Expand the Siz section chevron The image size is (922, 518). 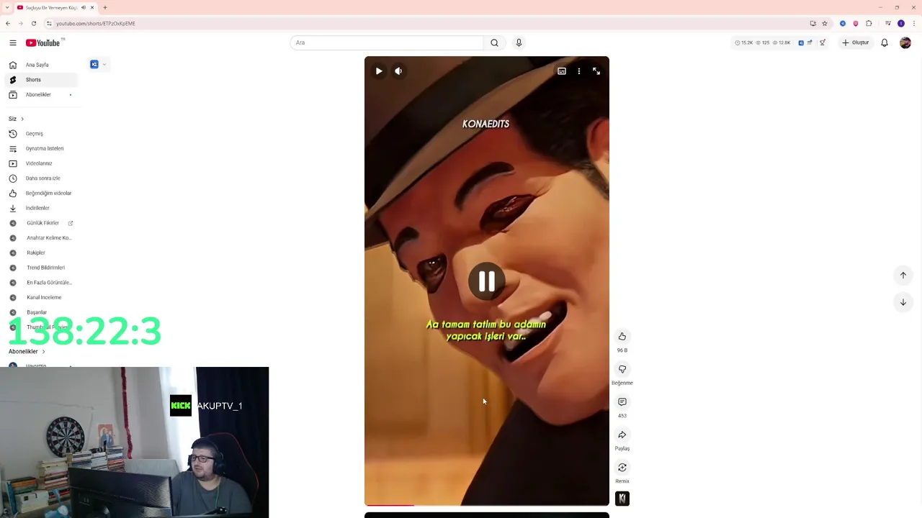tap(22, 119)
